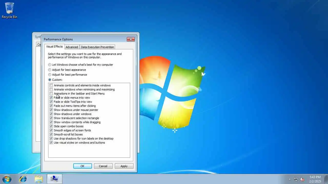Uncheck Smooth edges of screen fonts
This screenshot has width=328, height=184.
(x=51, y=130)
